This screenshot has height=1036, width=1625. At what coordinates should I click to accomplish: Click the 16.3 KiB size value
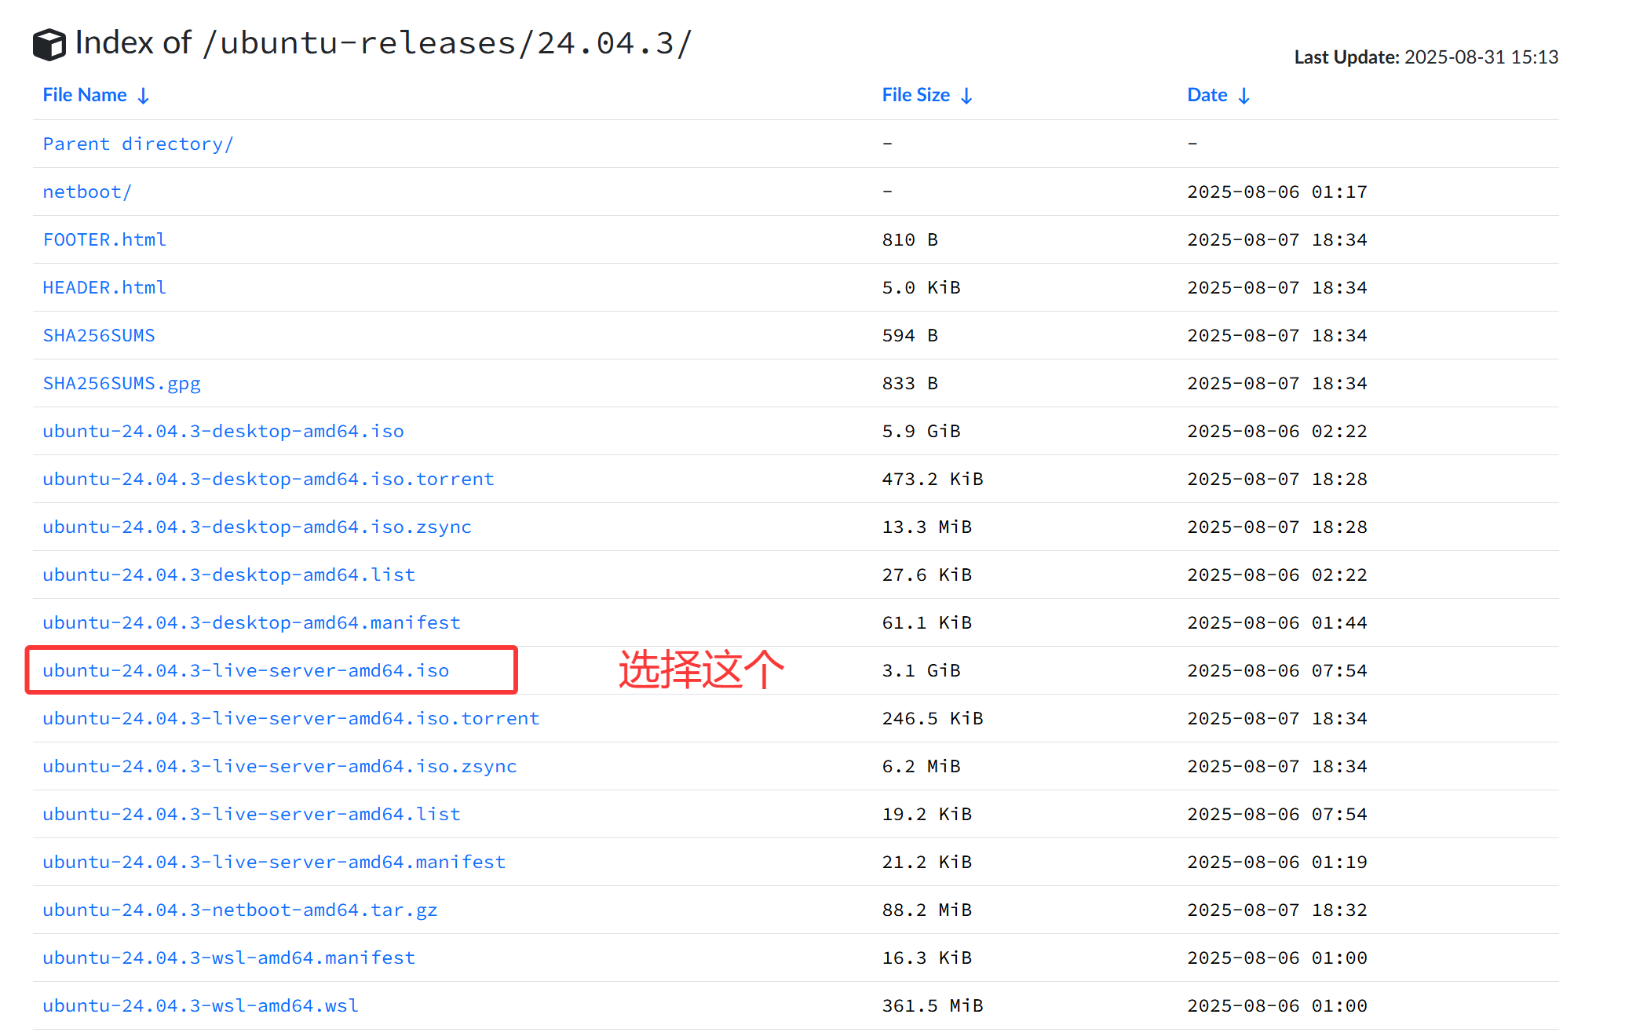point(926,958)
